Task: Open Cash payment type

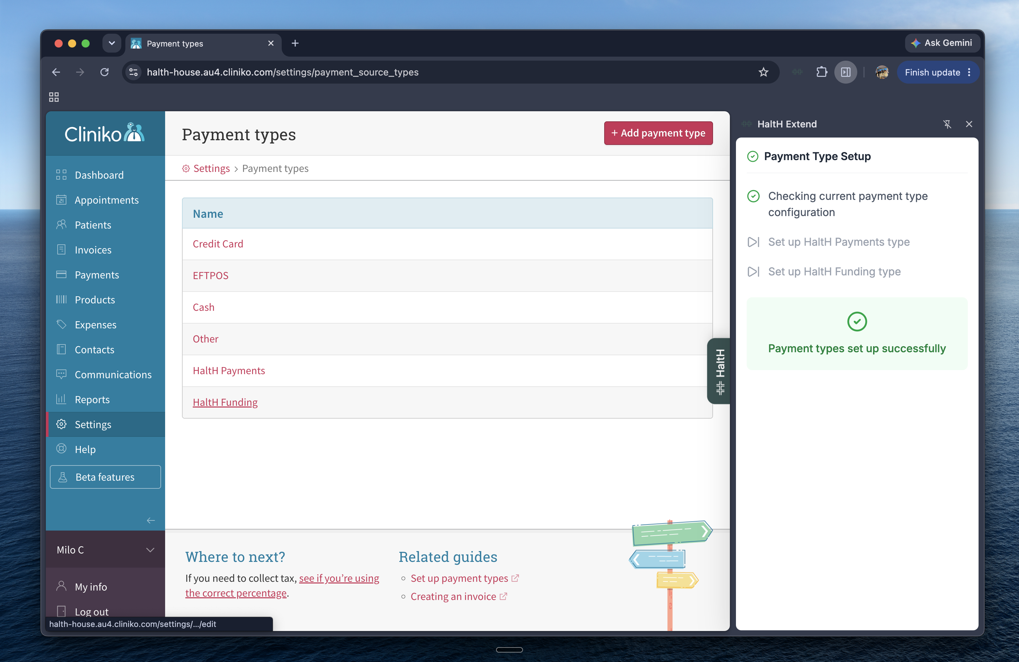Action: click(204, 307)
